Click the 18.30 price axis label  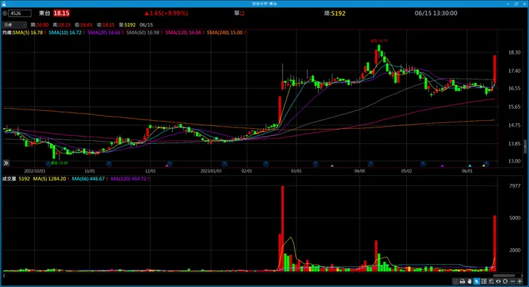(514, 52)
